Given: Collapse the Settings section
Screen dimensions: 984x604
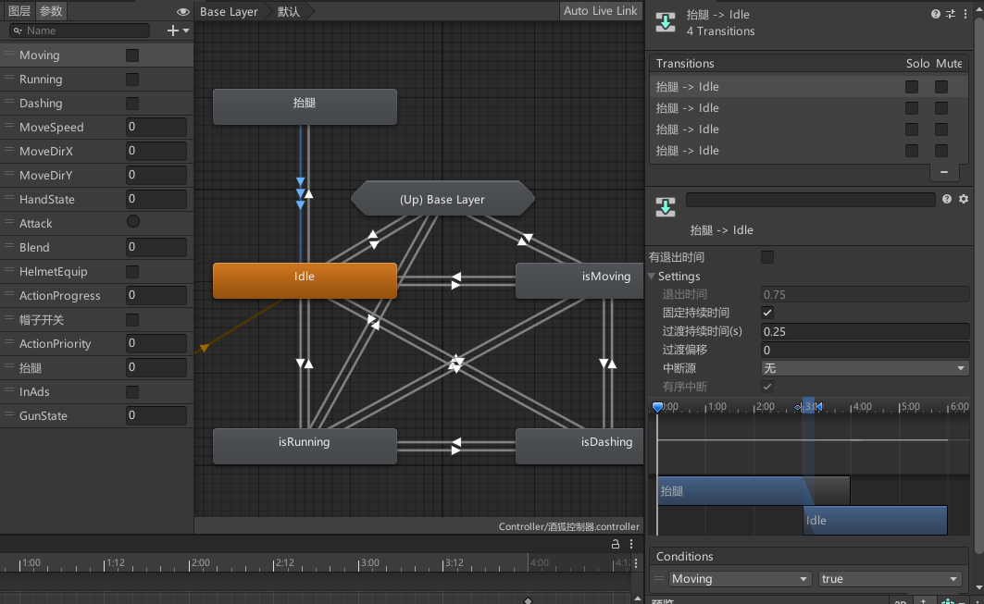Looking at the screenshot, I should (653, 277).
